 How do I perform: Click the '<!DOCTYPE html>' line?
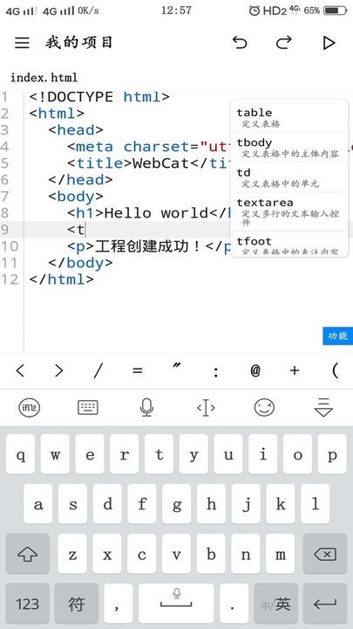pos(99,97)
